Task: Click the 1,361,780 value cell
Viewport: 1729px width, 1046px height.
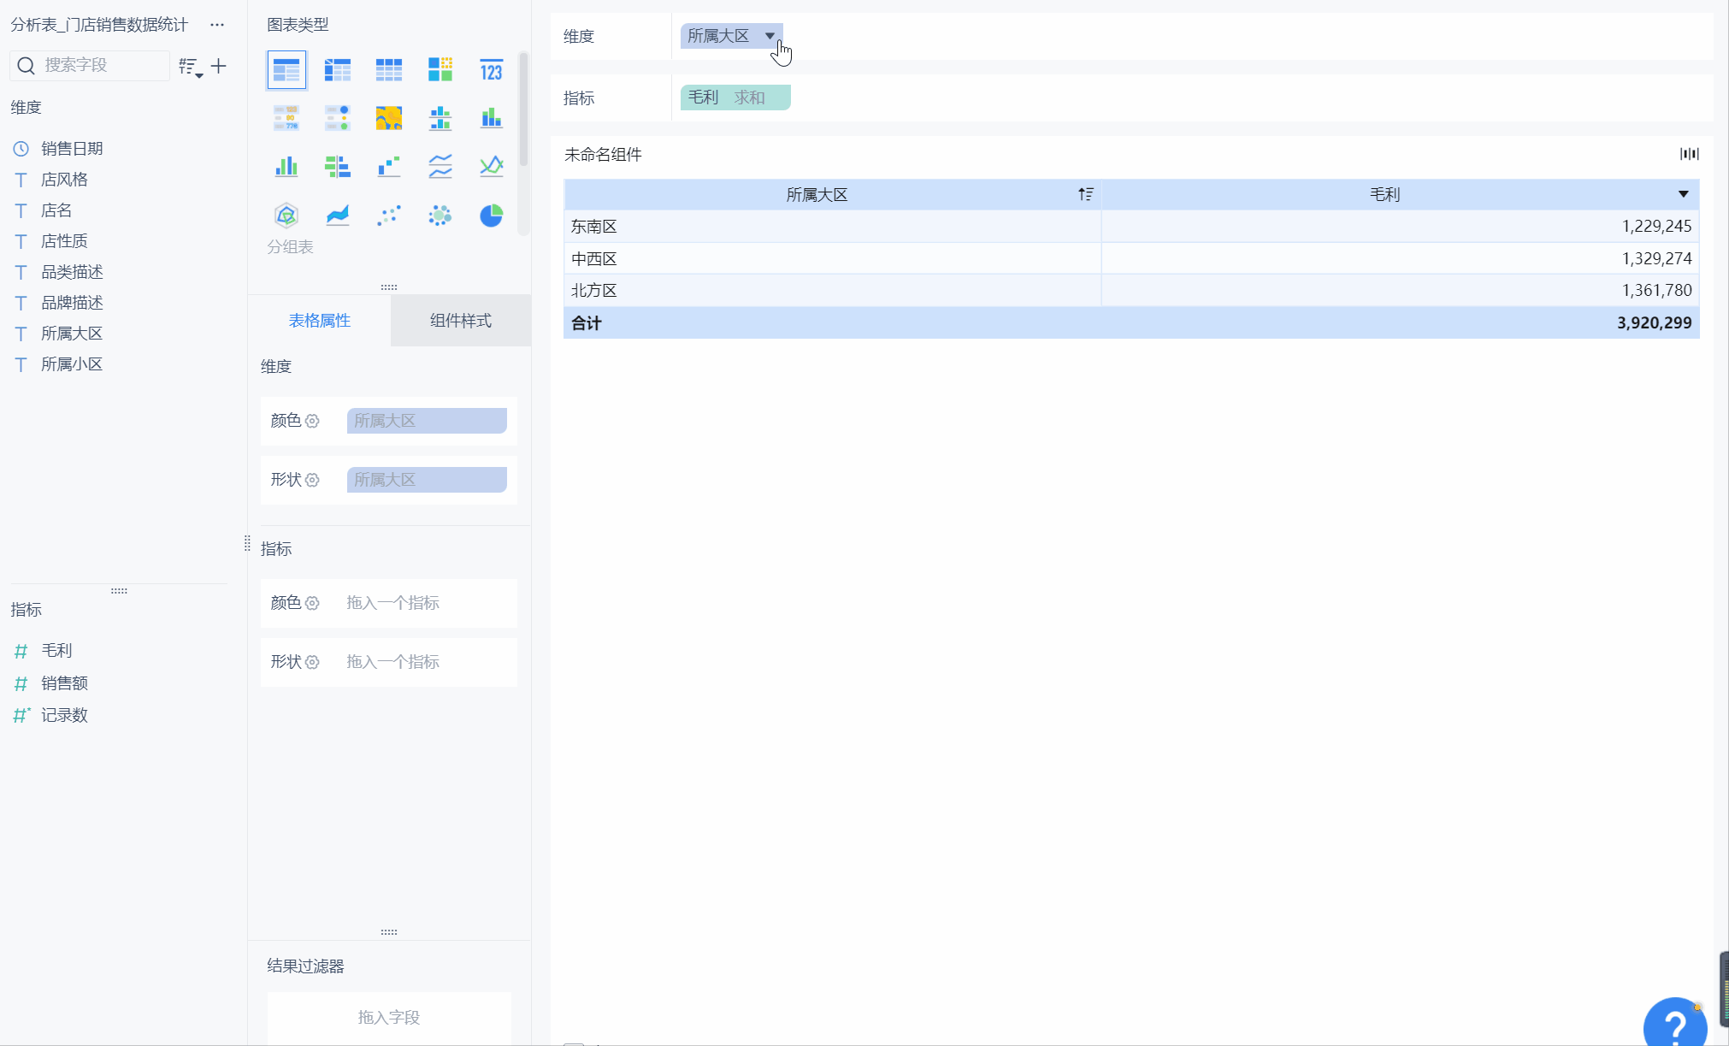Action: tap(1400, 291)
